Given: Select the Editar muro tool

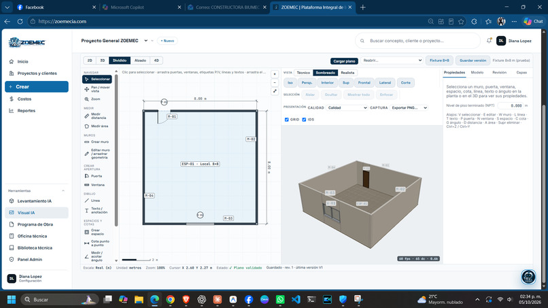Looking at the screenshot, I should click(97, 154).
